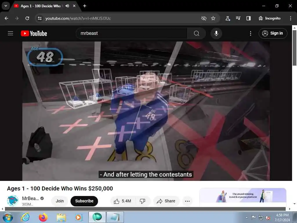The image size is (297, 223).
Task: Click the horizontal scrollbar track
Action: tap(145, 209)
